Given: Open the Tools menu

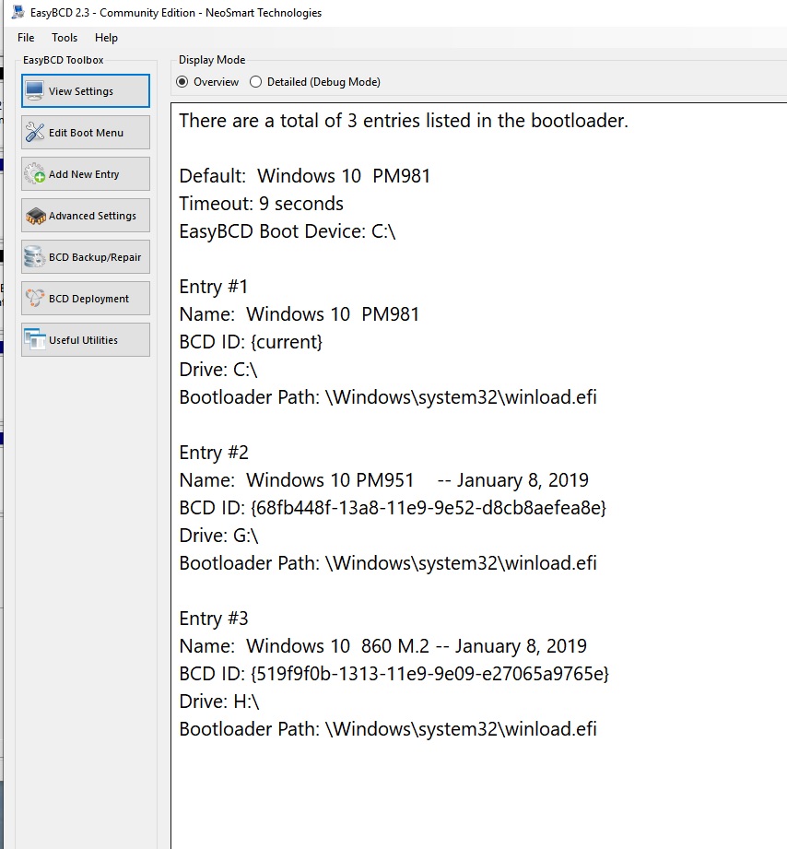Looking at the screenshot, I should tap(65, 38).
